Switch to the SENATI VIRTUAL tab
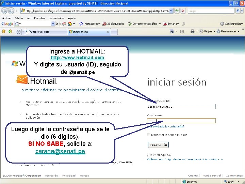 (x=46, y=32)
